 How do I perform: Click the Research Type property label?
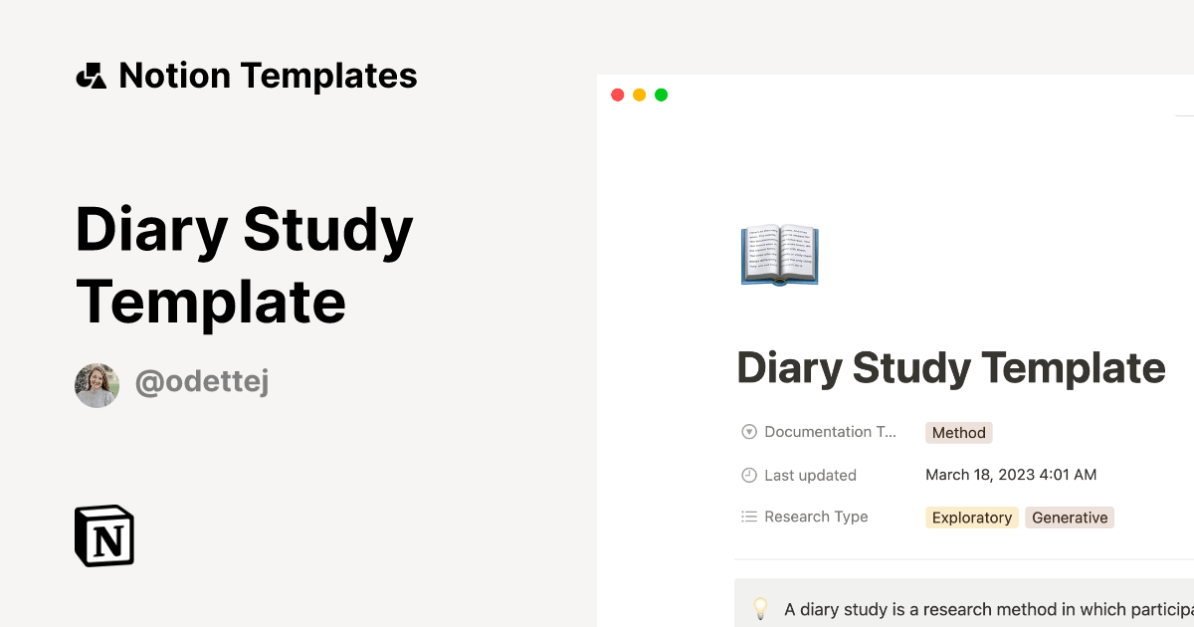(816, 517)
